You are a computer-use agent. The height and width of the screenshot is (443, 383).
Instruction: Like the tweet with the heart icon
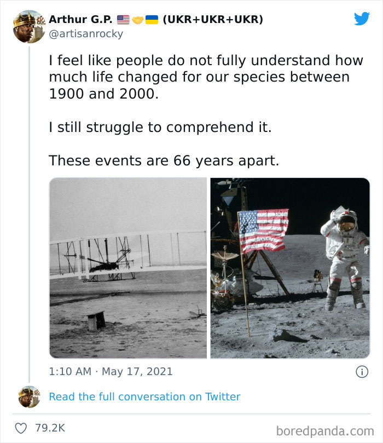click(x=21, y=428)
